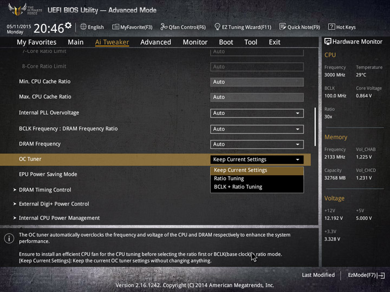Click the Max. CPU Cache Ratio field
This screenshot has width=390, height=292.
[257, 97]
